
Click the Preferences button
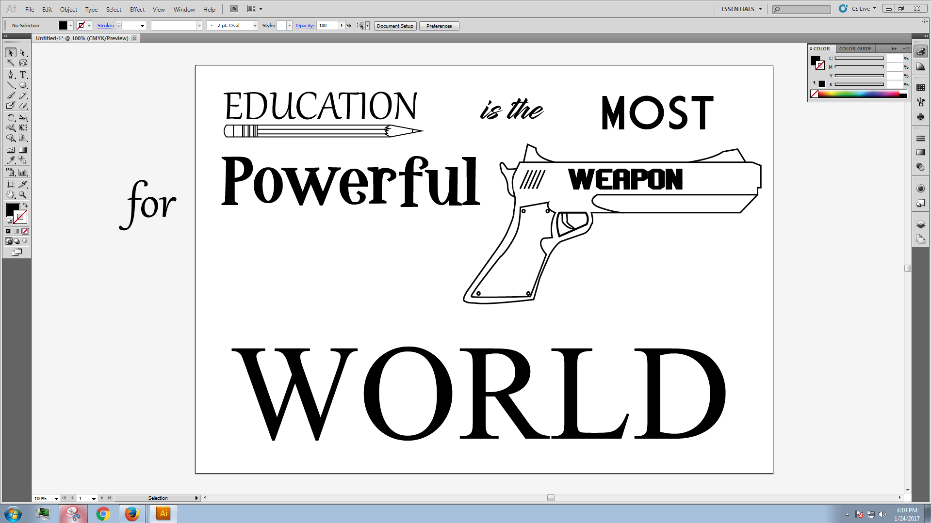pos(439,26)
